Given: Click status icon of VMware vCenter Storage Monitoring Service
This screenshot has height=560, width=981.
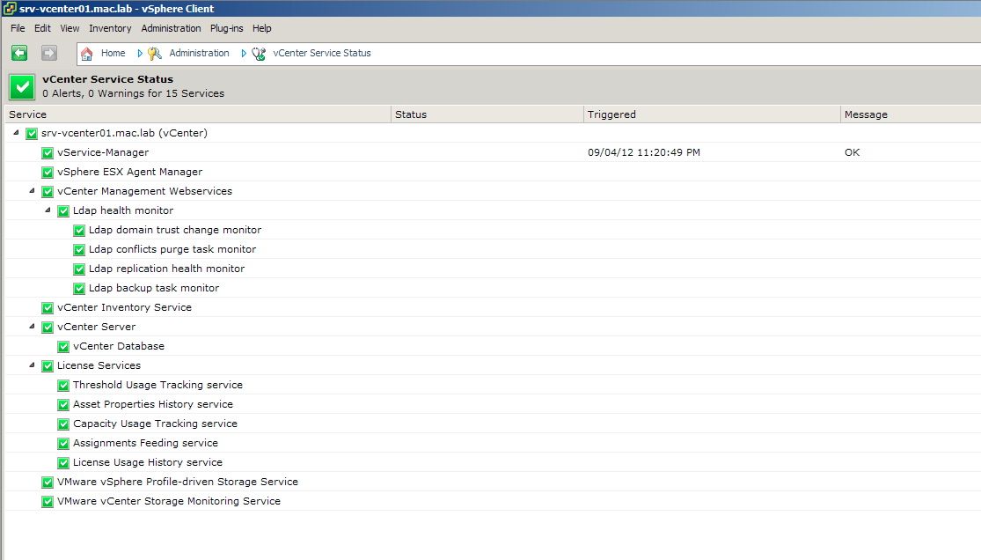Looking at the screenshot, I should click(x=48, y=503).
